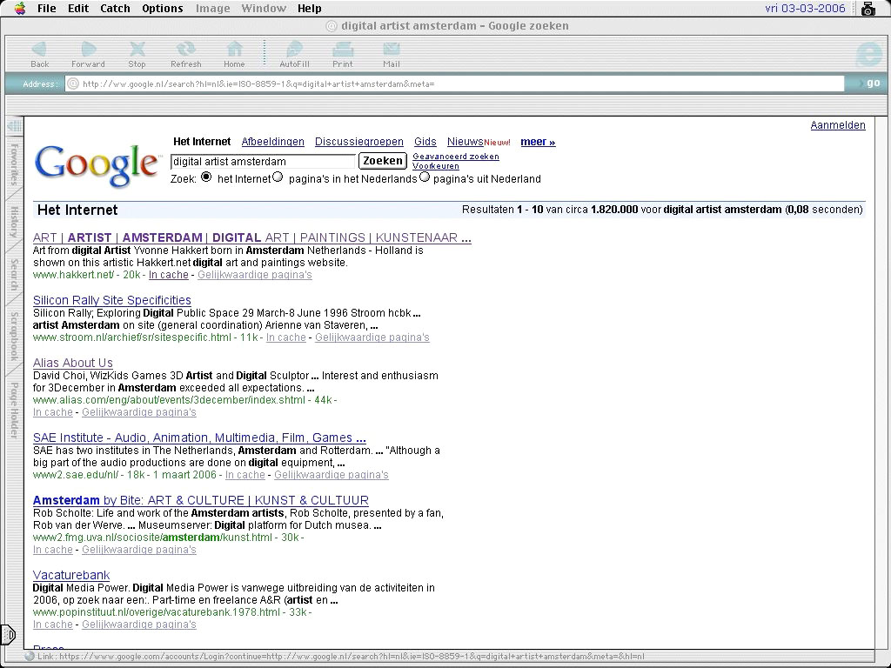
Task: Open the Nieuws link
Action: tap(465, 142)
